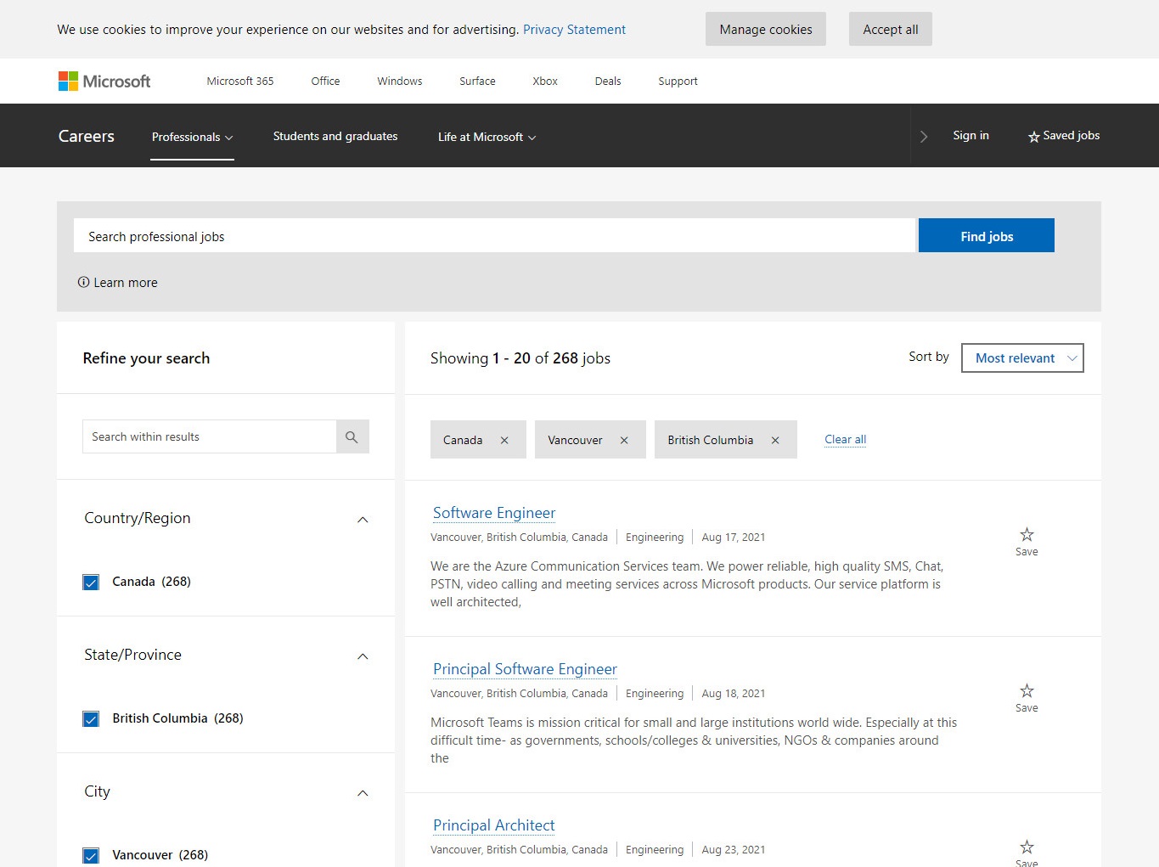Uncheck the Vancouver city checkbox

pos(91,855)
